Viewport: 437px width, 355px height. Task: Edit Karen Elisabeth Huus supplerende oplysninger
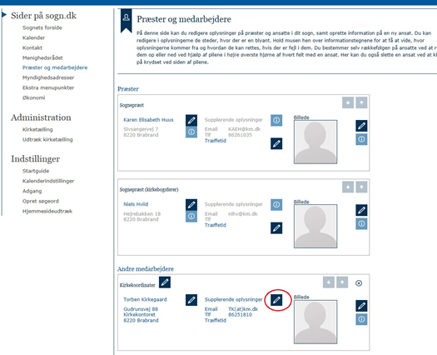276,143
